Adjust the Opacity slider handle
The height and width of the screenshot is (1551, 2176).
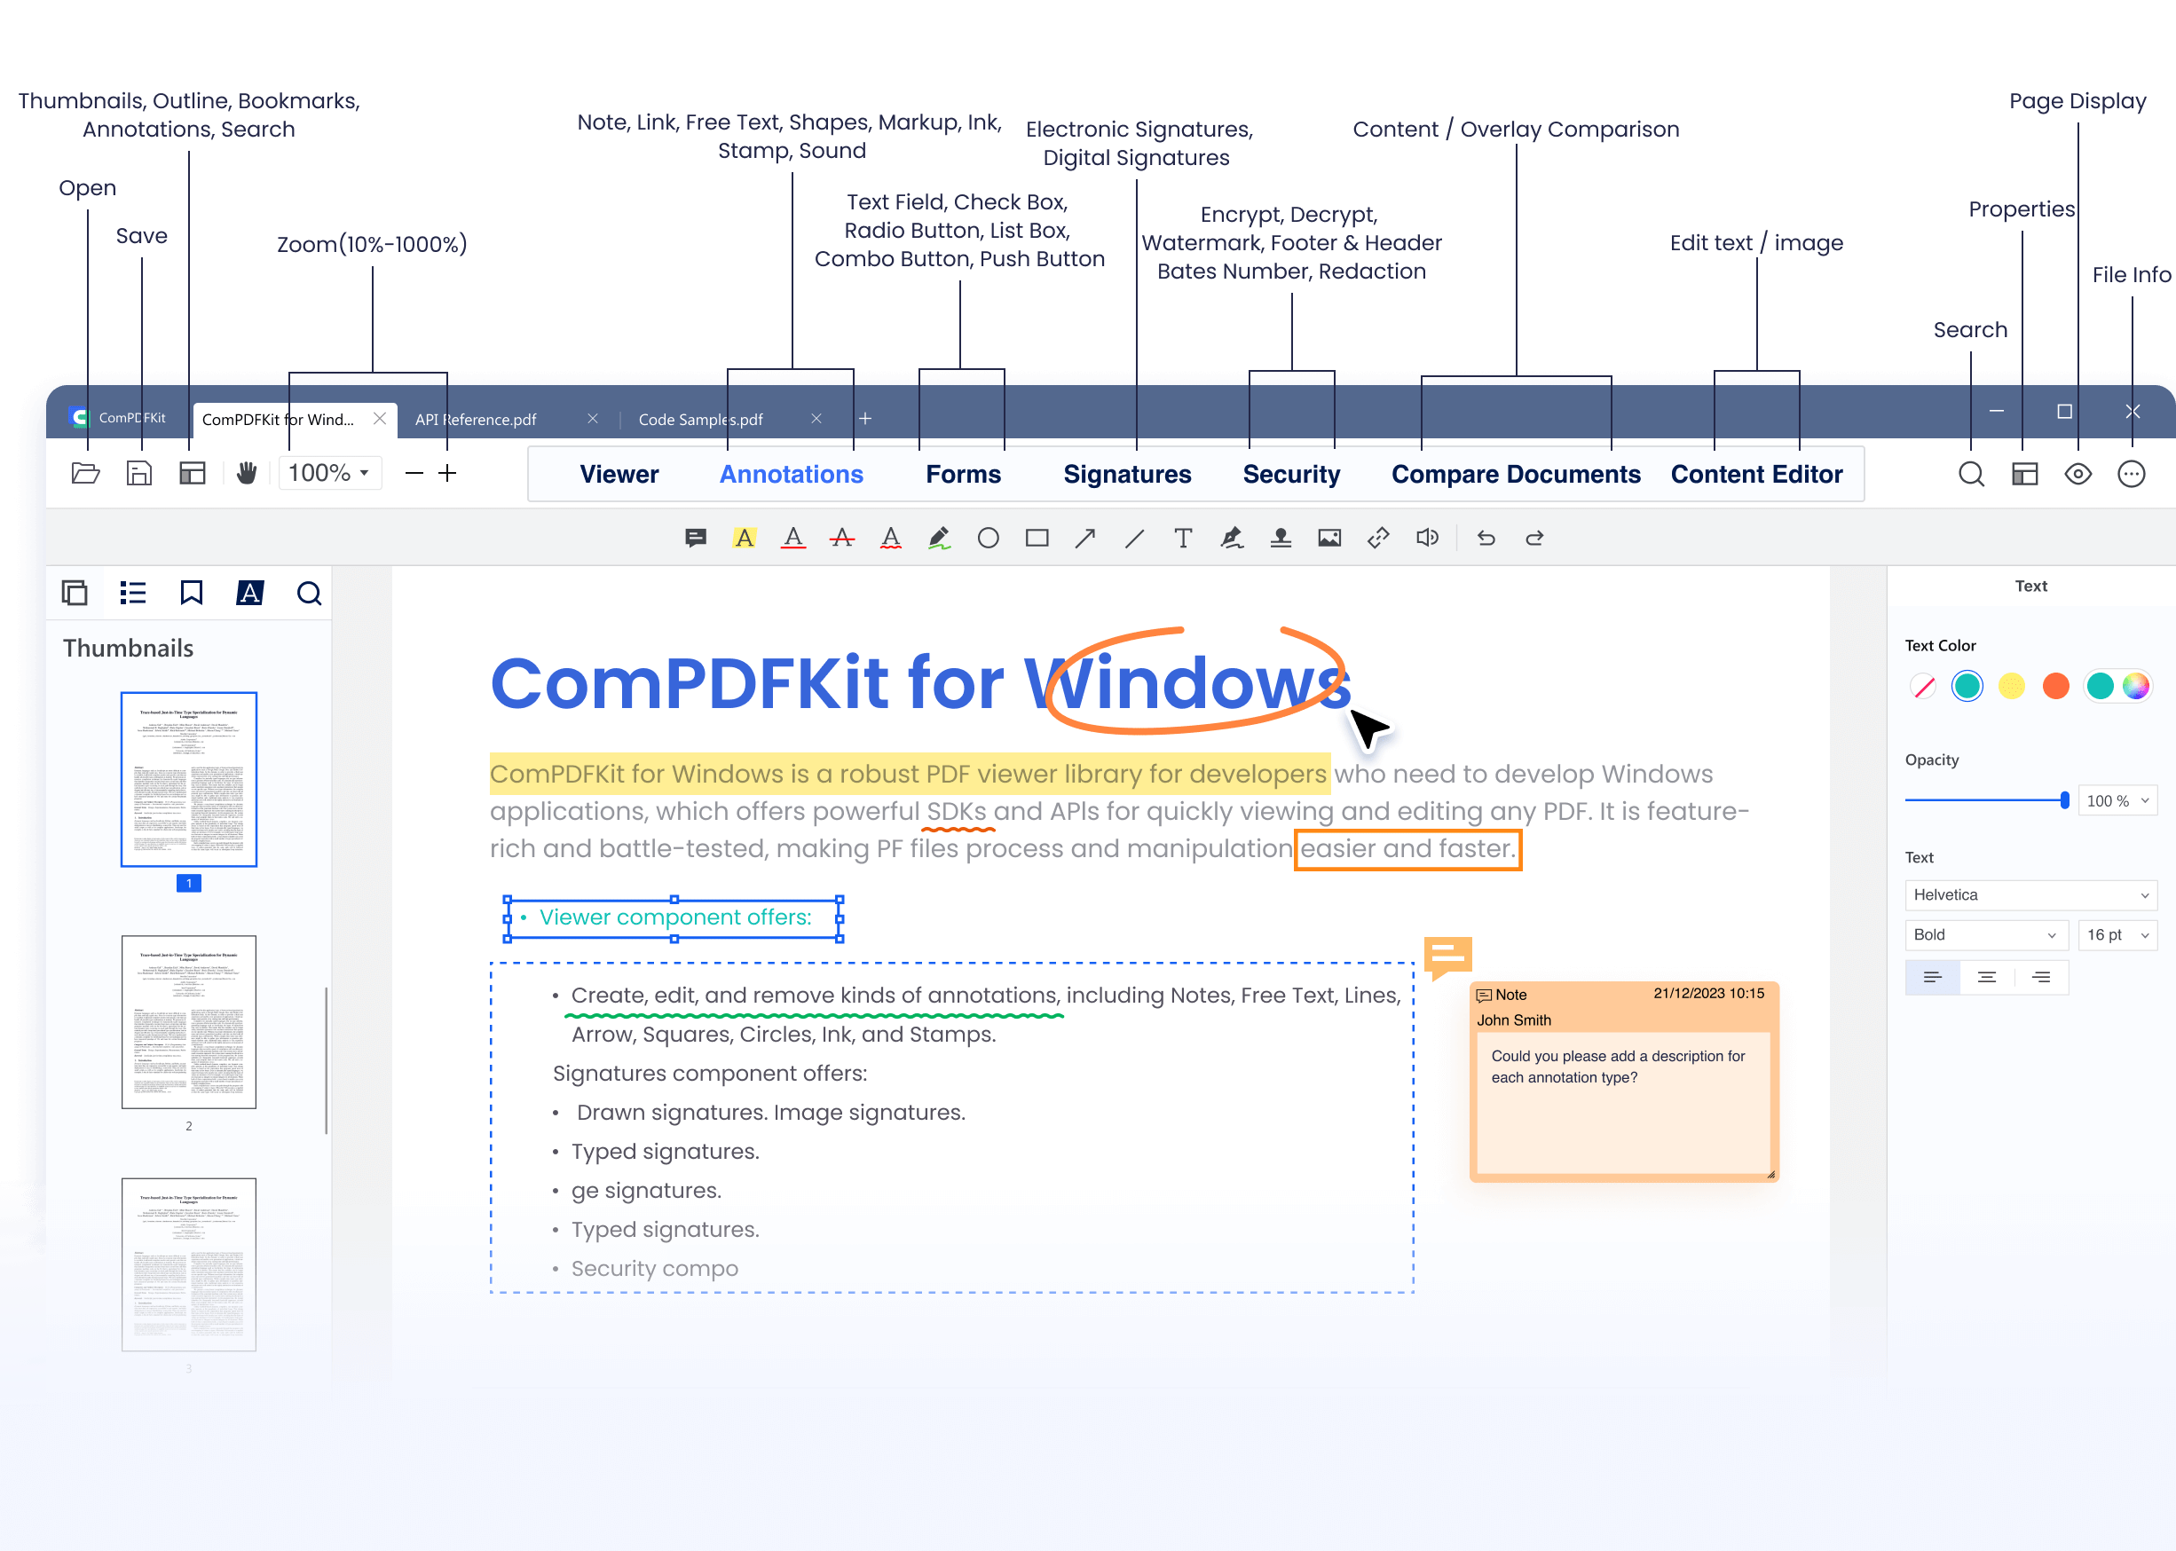(2065, 800)
